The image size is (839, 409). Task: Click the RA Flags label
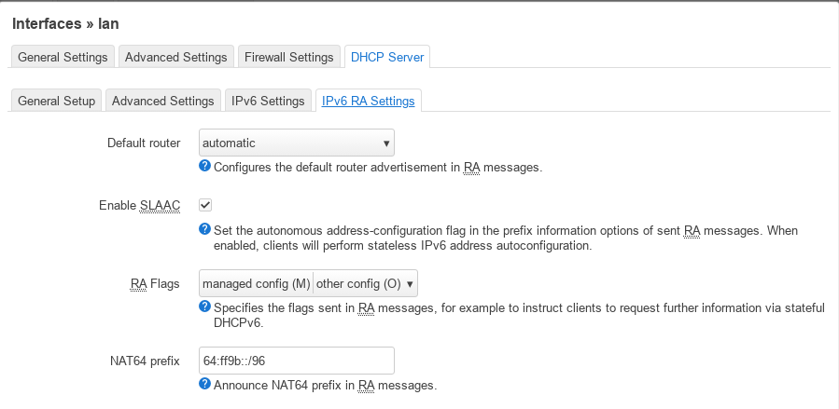155,284
